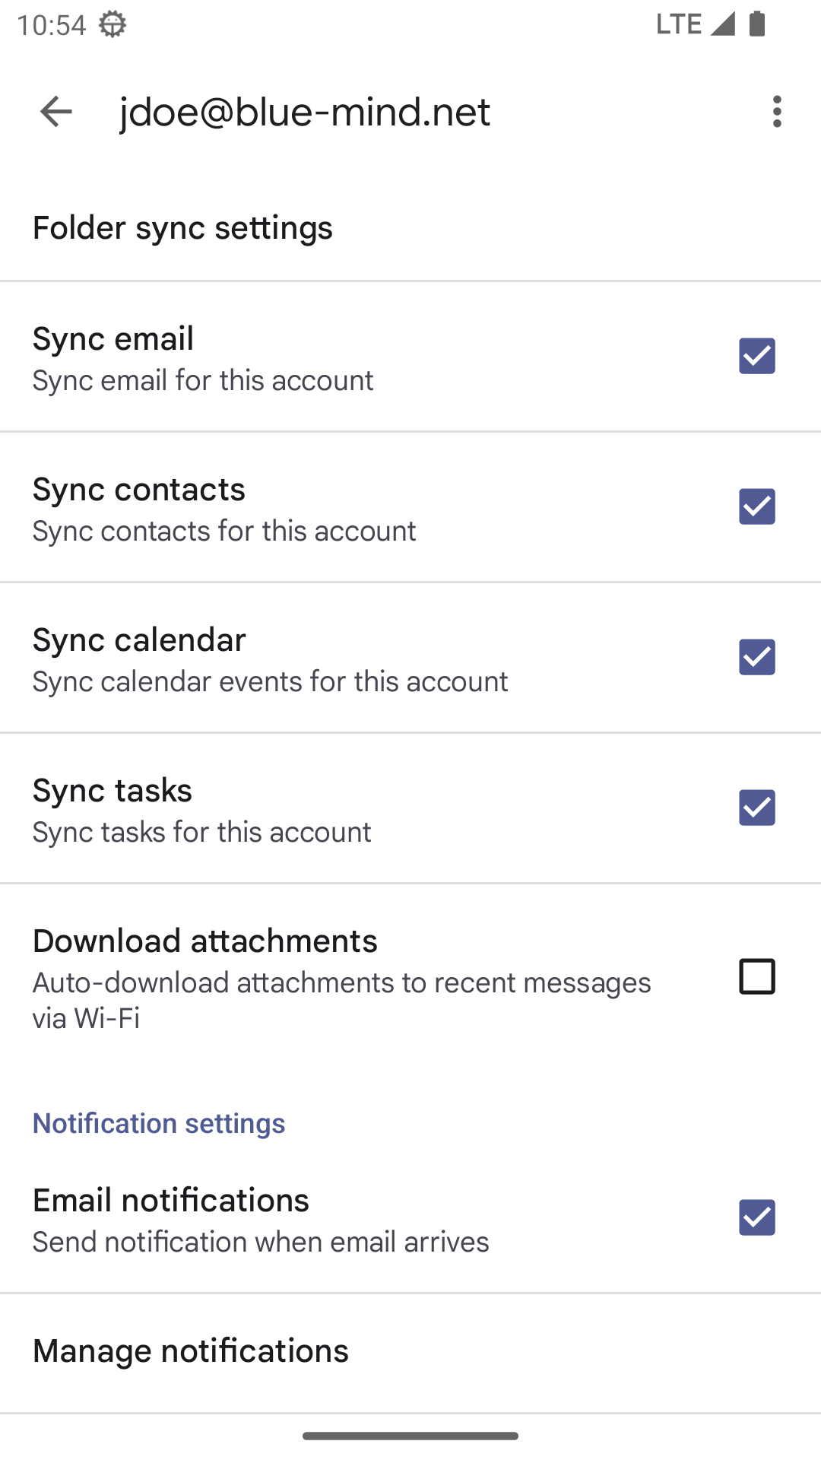821x1460 pixels.
Task: Select the Download attachments description text
Action: pos(341,1000)
